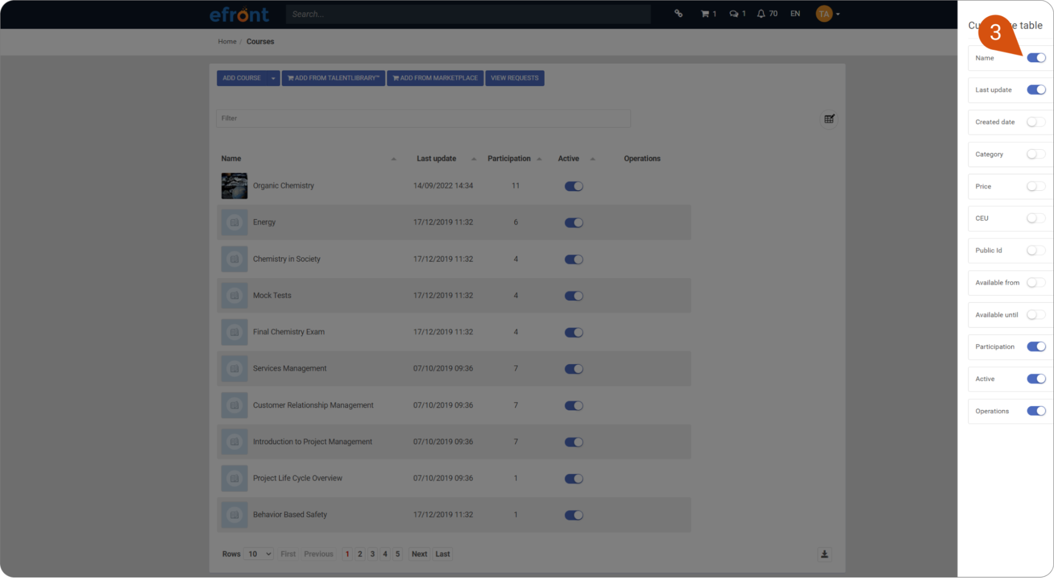Click Services Management course icon
Screen dimensions: 1054x578
234,369
